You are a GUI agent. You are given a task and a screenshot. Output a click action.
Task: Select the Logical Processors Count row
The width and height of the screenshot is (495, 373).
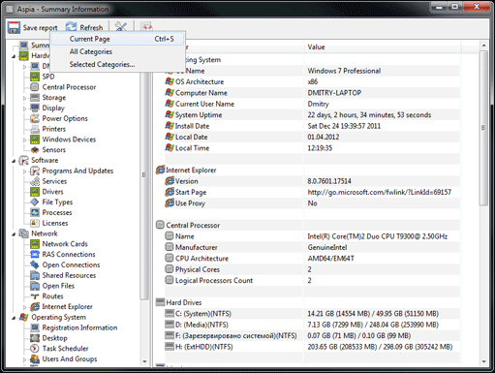click(x=312, y=280)
